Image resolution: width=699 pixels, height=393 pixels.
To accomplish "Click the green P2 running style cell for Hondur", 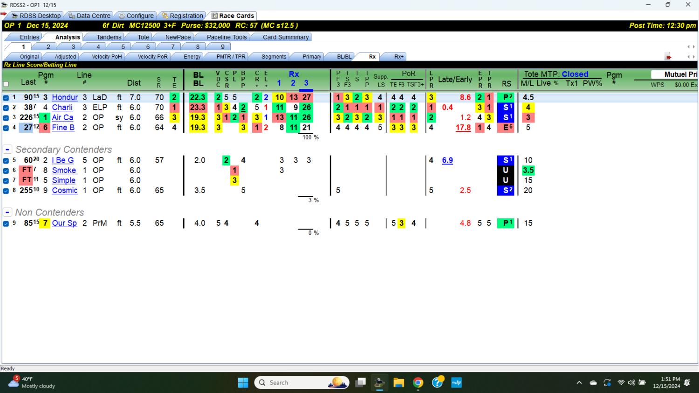I will 506,97.
